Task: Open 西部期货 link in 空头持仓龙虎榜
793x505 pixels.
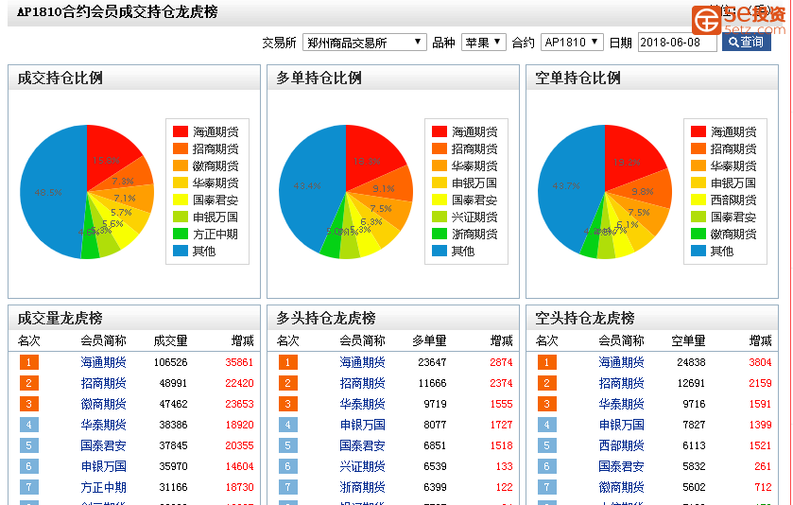Action: pos(621,445)
